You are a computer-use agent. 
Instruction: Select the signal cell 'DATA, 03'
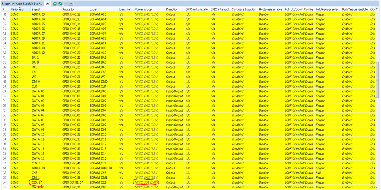pyautogui.click(x=38, y=105)
